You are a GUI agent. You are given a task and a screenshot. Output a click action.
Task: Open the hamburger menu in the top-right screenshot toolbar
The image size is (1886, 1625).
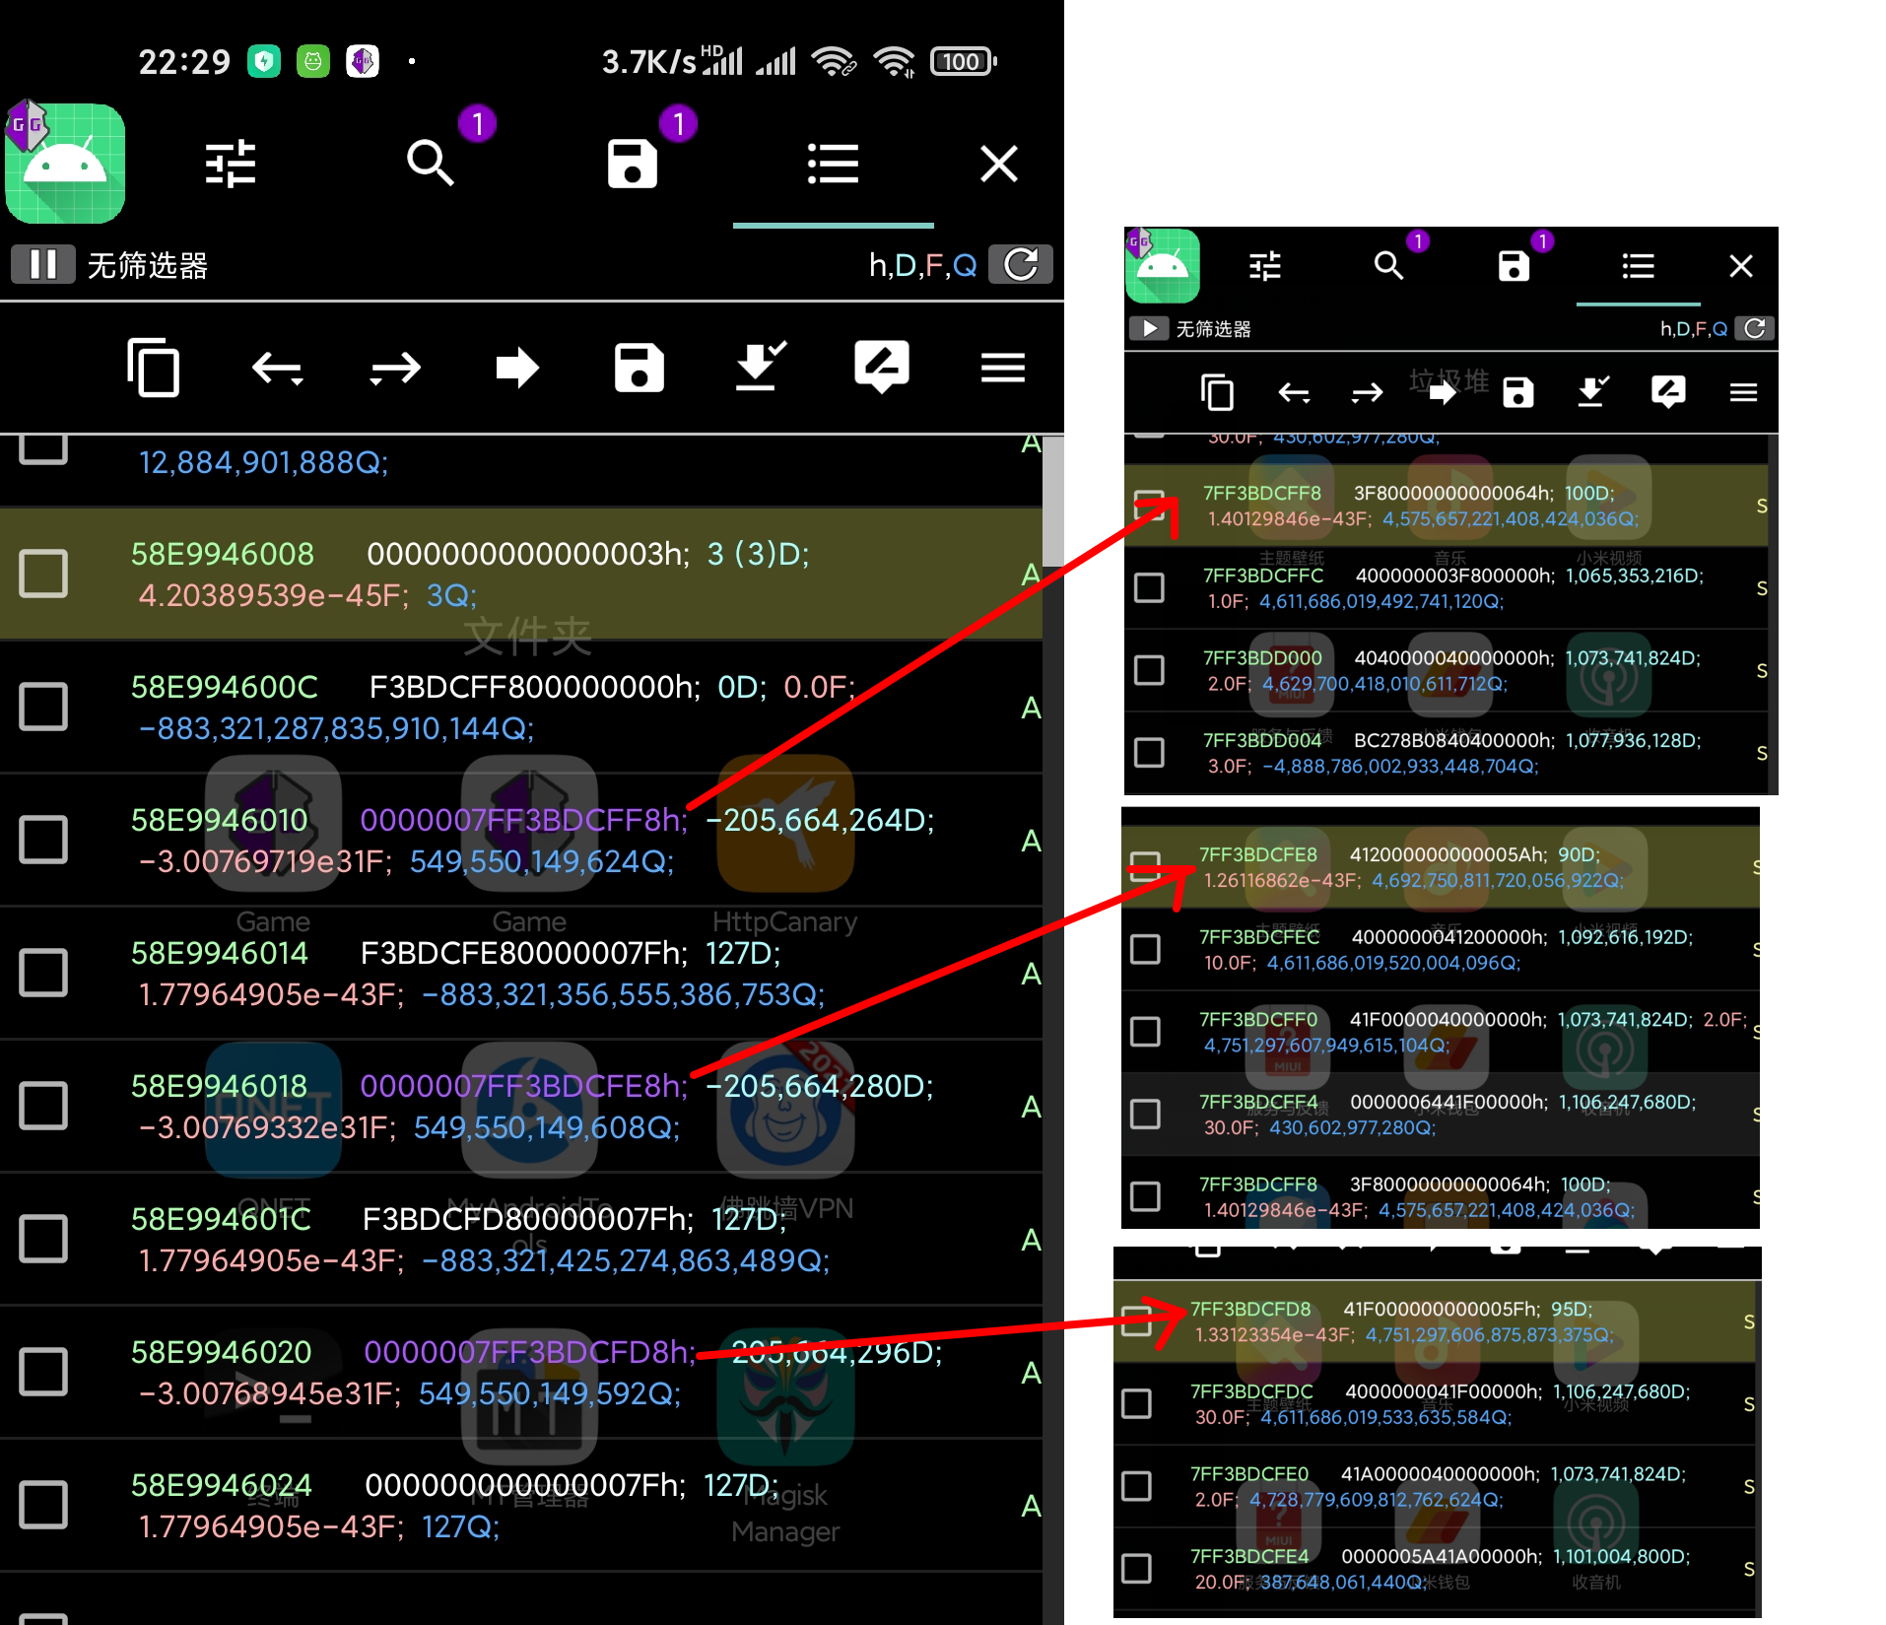(1743, 393)
